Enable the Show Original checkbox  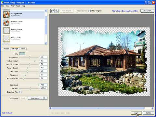90,11
